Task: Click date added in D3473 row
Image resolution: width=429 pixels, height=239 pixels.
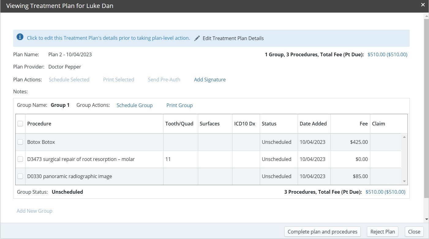Action: coord(313,159)
